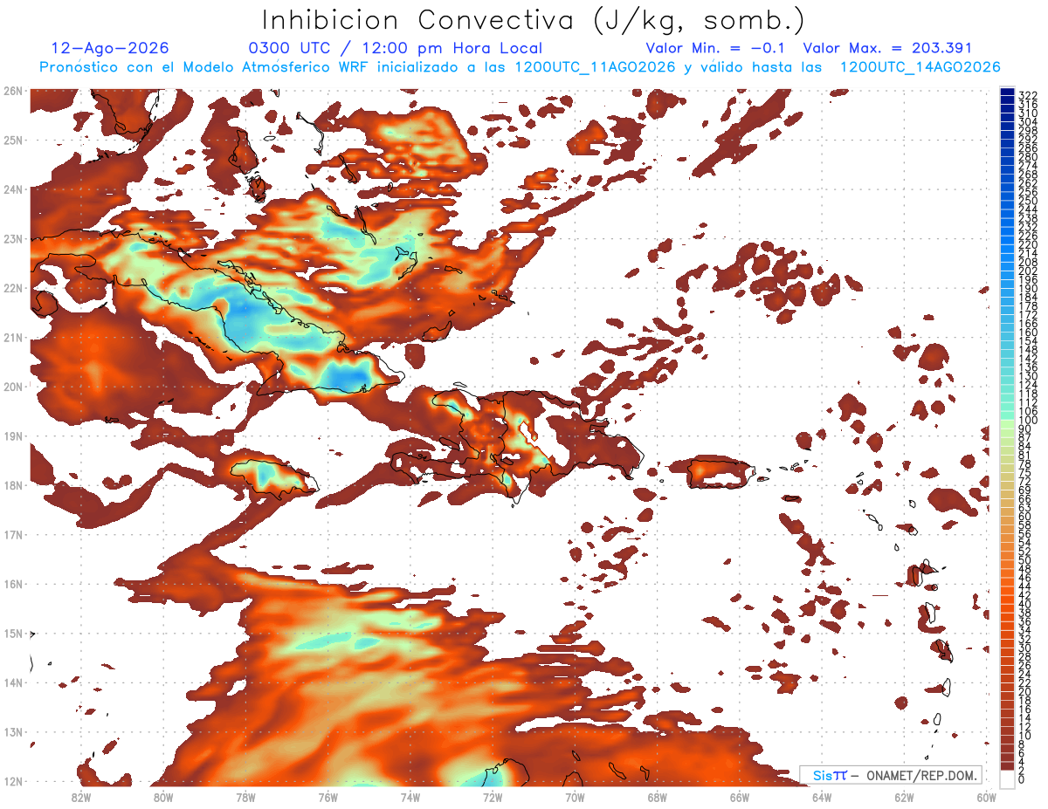The image size is (1048, 809).
Task: Click the 70W longitude label
Action: point(575,797)
